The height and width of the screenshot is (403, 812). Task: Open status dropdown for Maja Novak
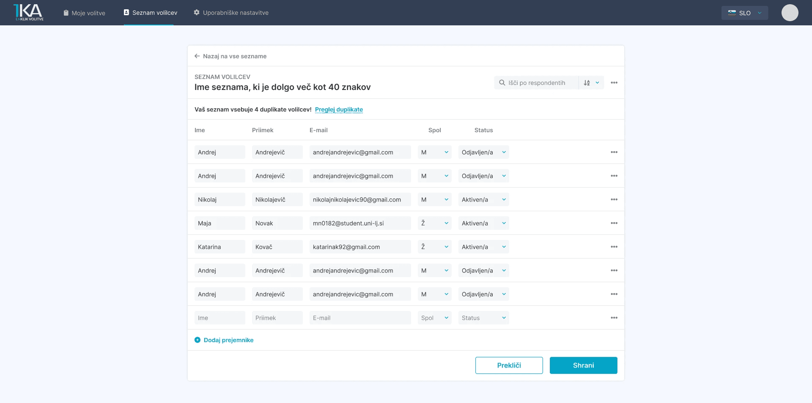pos(484,223)
